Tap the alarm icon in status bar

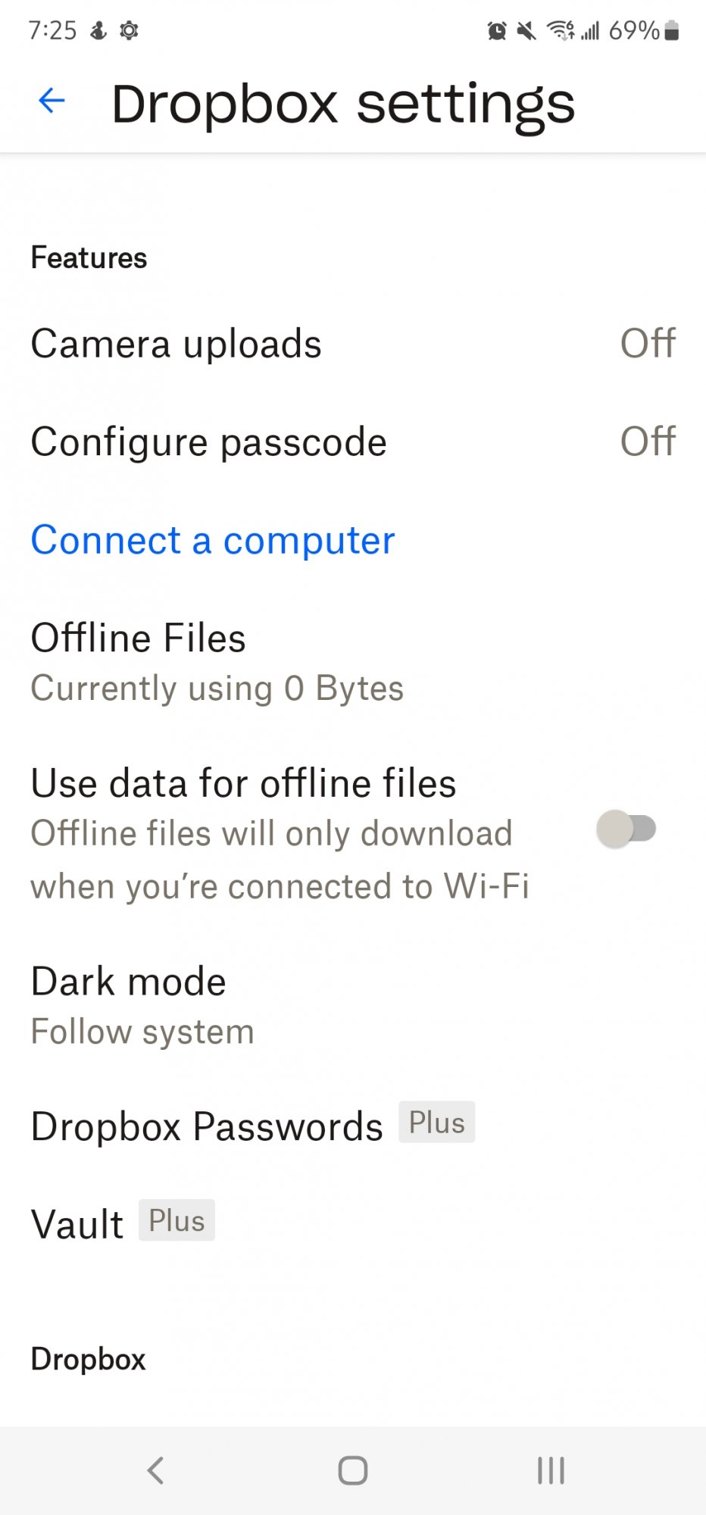tap(497, 31)
